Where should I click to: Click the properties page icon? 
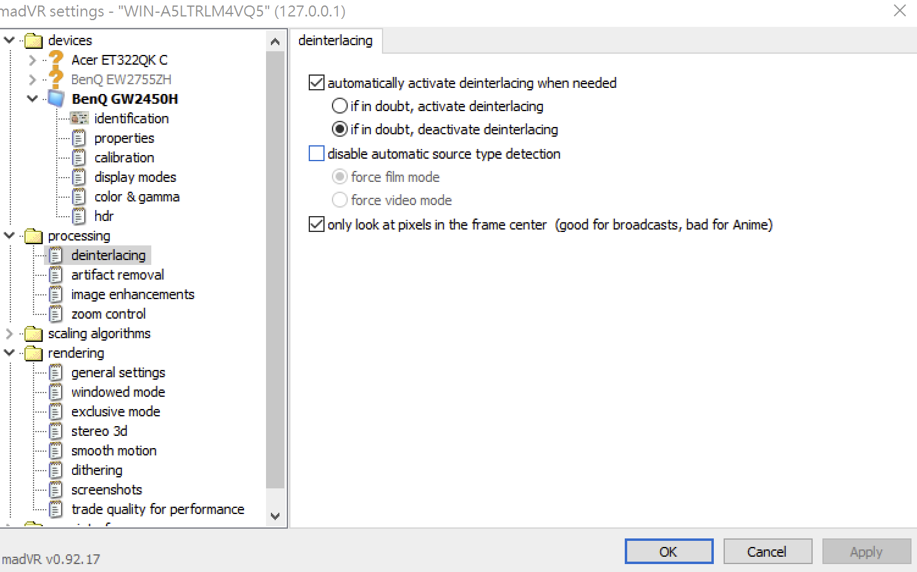[x=79, y=138]
